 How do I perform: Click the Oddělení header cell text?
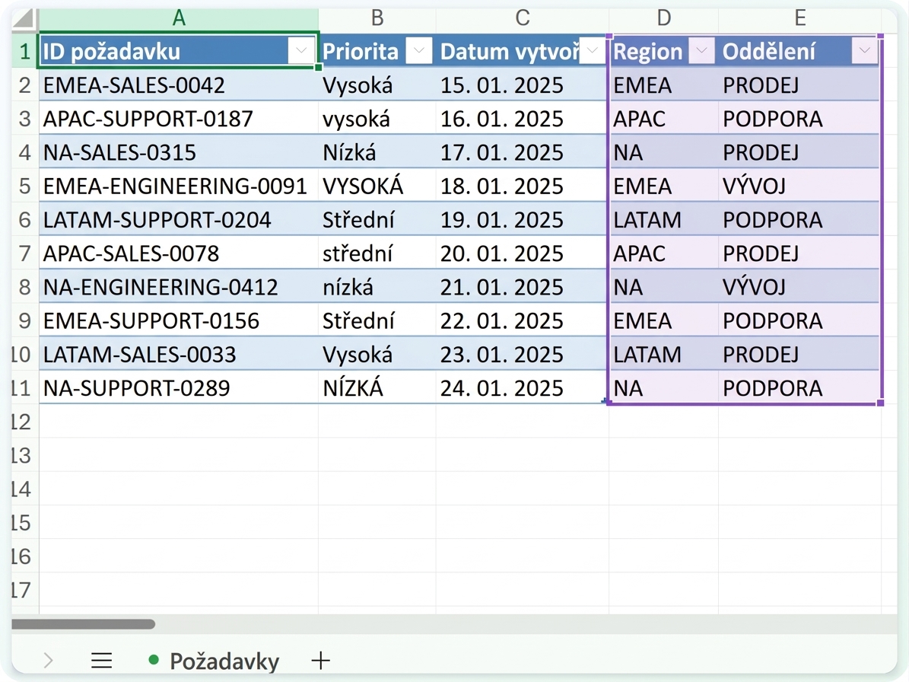[769, 52]
